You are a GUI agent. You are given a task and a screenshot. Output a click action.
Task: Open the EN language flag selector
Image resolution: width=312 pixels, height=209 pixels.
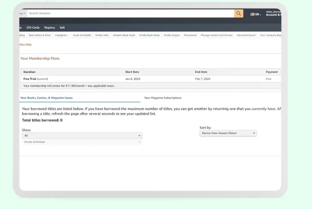pyautogui.click(x=256, y=15)
